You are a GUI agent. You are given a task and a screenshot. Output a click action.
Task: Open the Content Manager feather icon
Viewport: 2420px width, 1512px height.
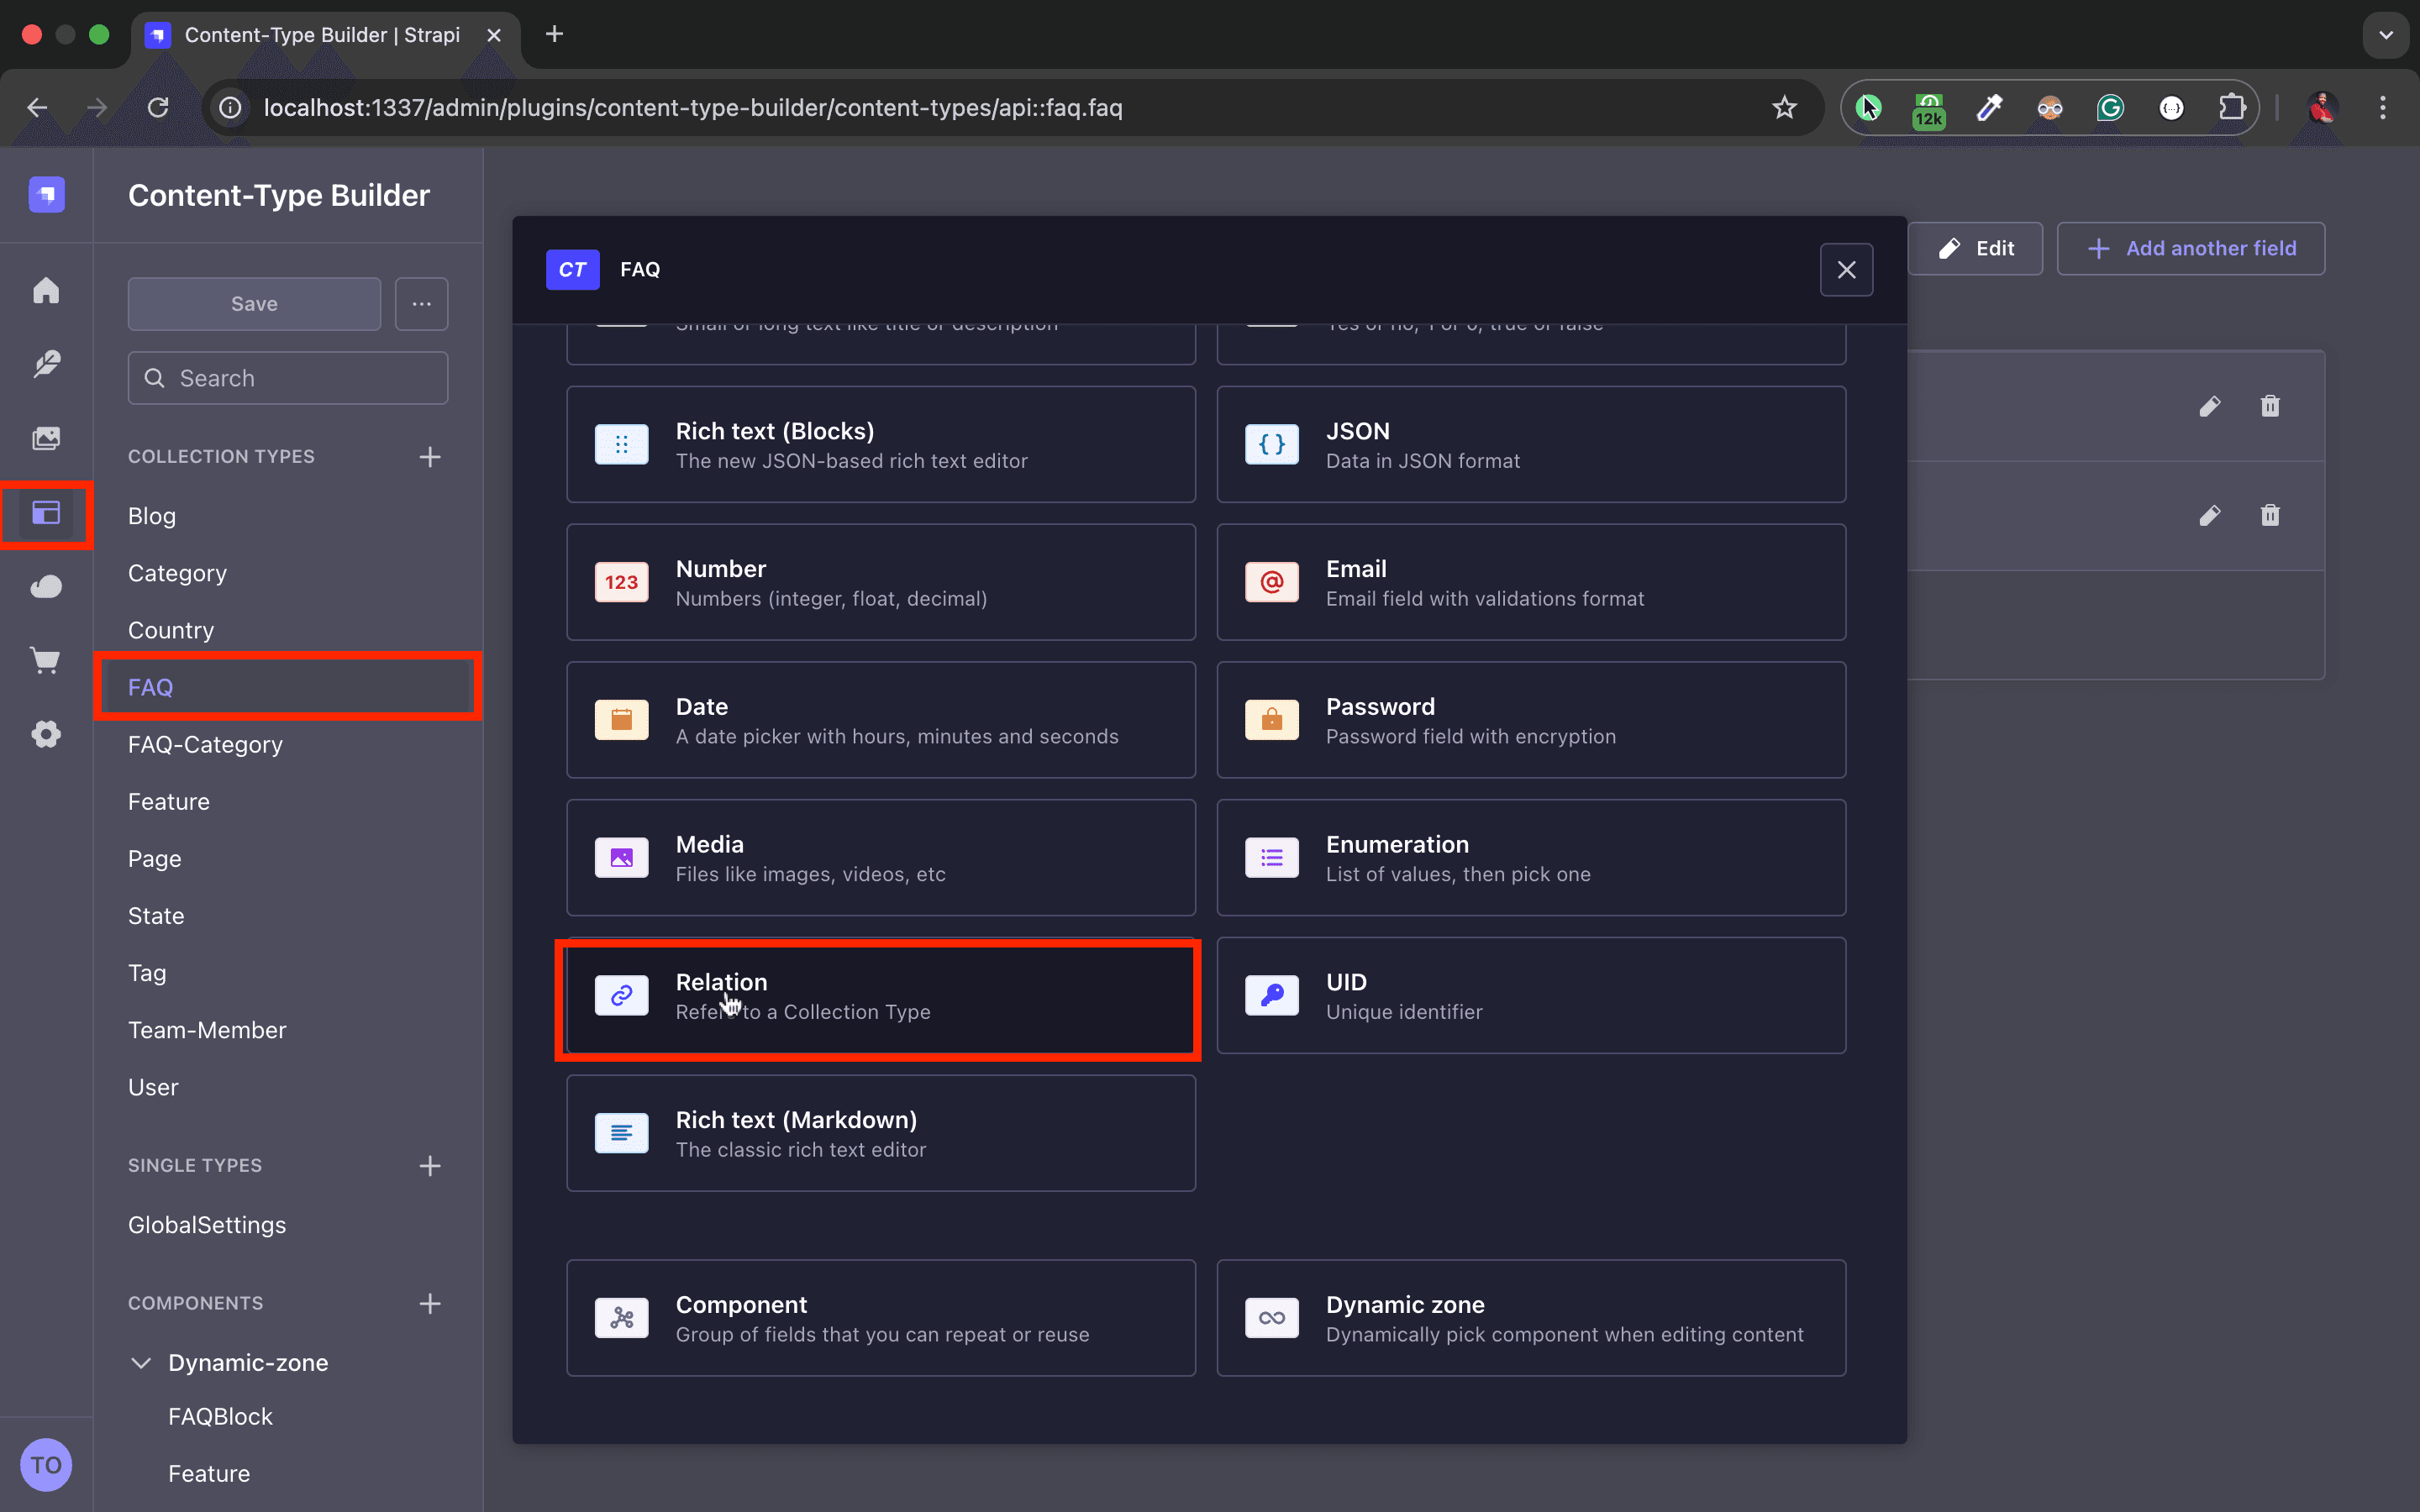(46, 364)
